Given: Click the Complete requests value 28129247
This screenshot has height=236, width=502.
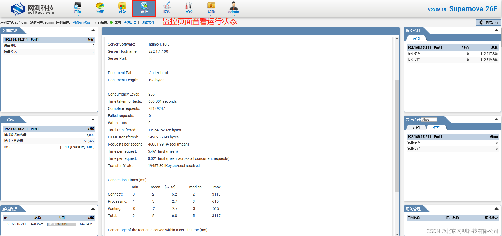Looking at the screenshot, I should 156,108.
